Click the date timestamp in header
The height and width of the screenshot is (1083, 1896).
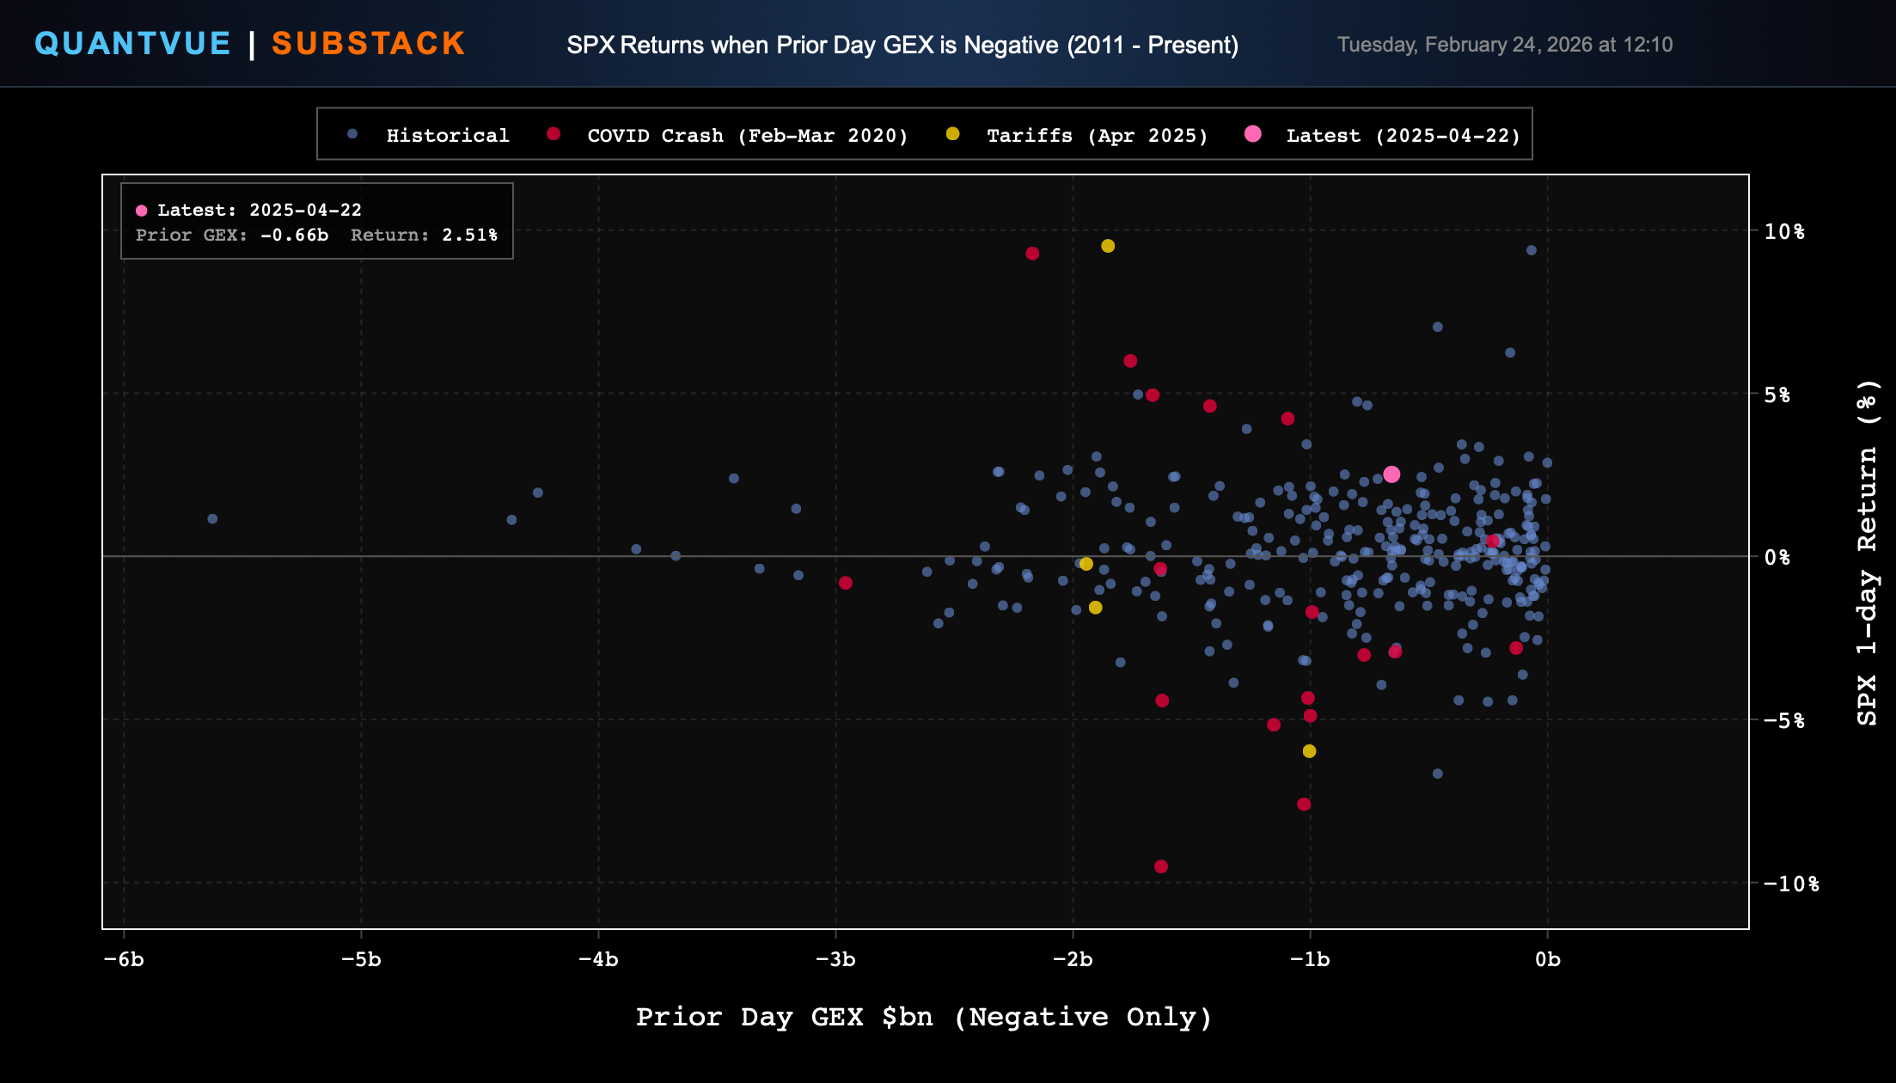pyautogui.click(x=1504, y=45)
